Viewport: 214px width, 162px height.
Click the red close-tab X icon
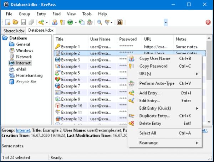tap(208, 22)
